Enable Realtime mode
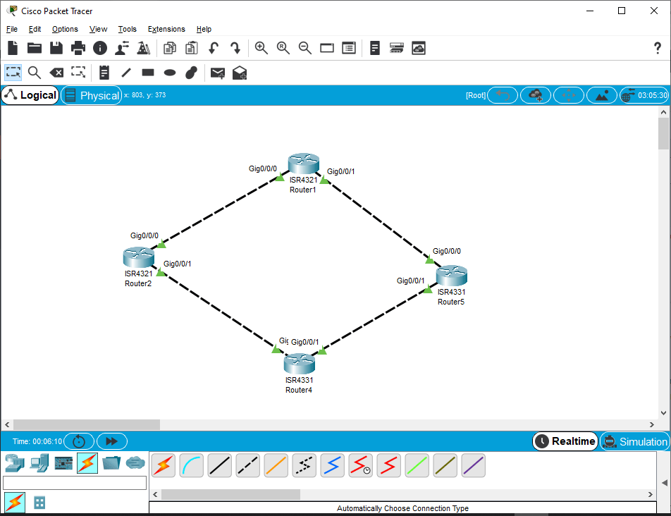 [564, 441]
